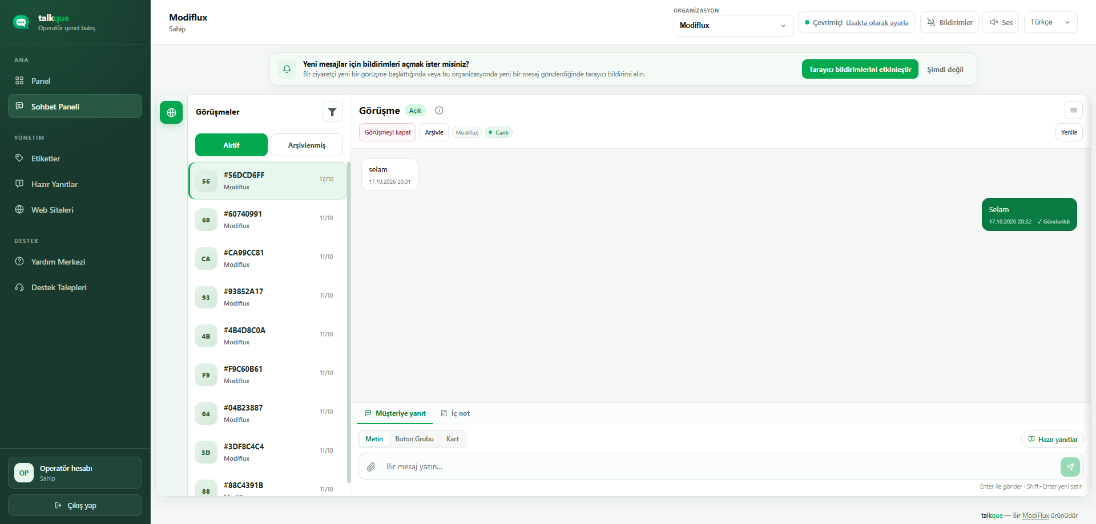Click the Yenile refresh button
Viewport: 1096px width, 524px height.
[x=1069, y=132]
